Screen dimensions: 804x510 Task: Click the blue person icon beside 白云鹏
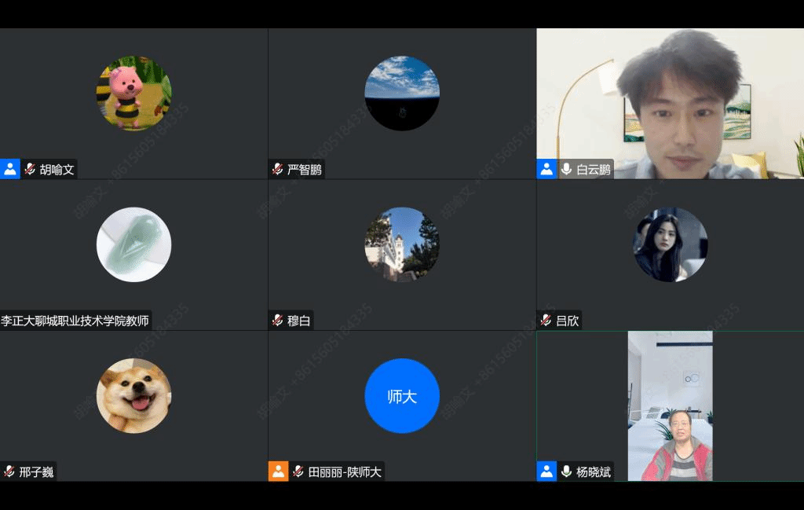(546, 169)
